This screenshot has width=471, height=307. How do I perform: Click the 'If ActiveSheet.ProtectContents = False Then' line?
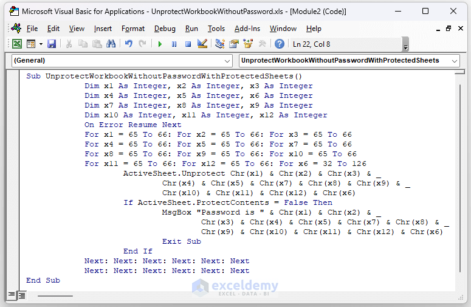(228, 202)
